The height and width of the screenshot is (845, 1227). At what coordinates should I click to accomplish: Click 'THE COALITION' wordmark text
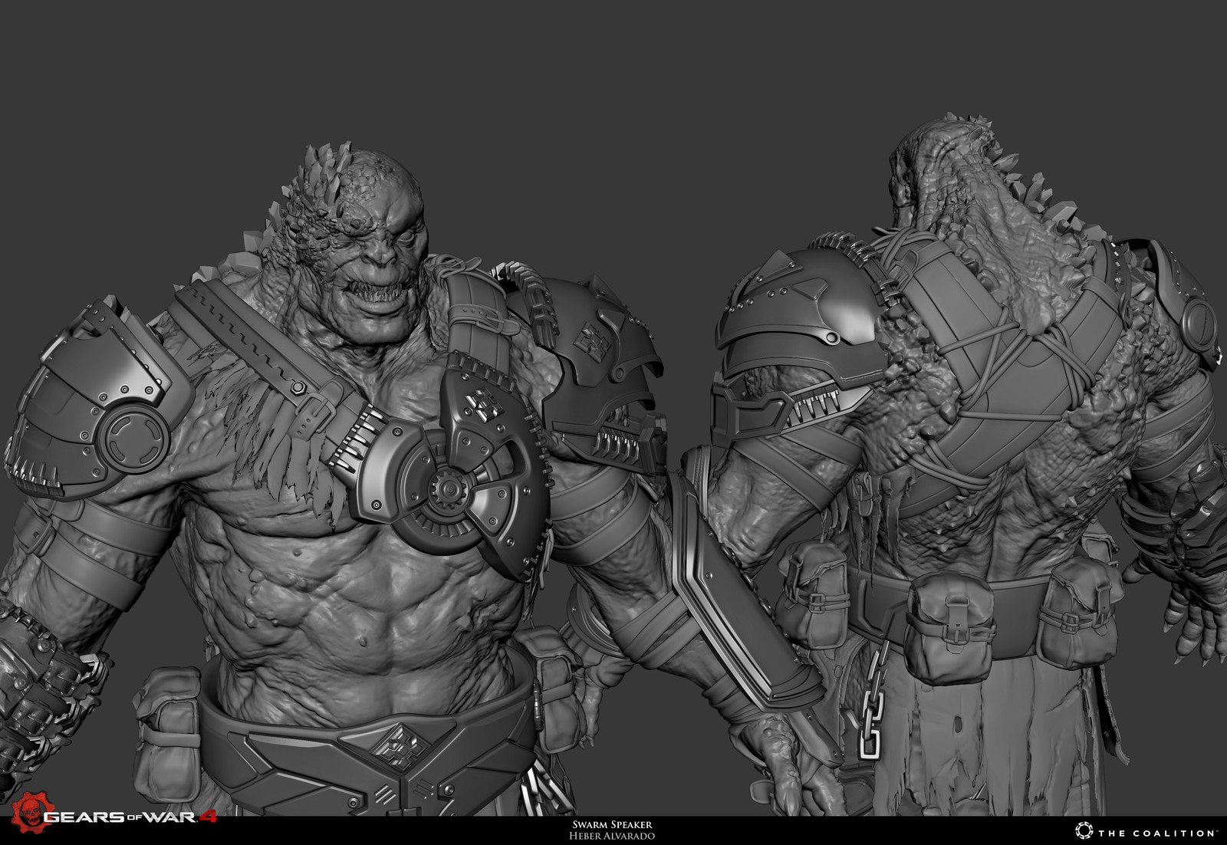[x=1157, y=833]
